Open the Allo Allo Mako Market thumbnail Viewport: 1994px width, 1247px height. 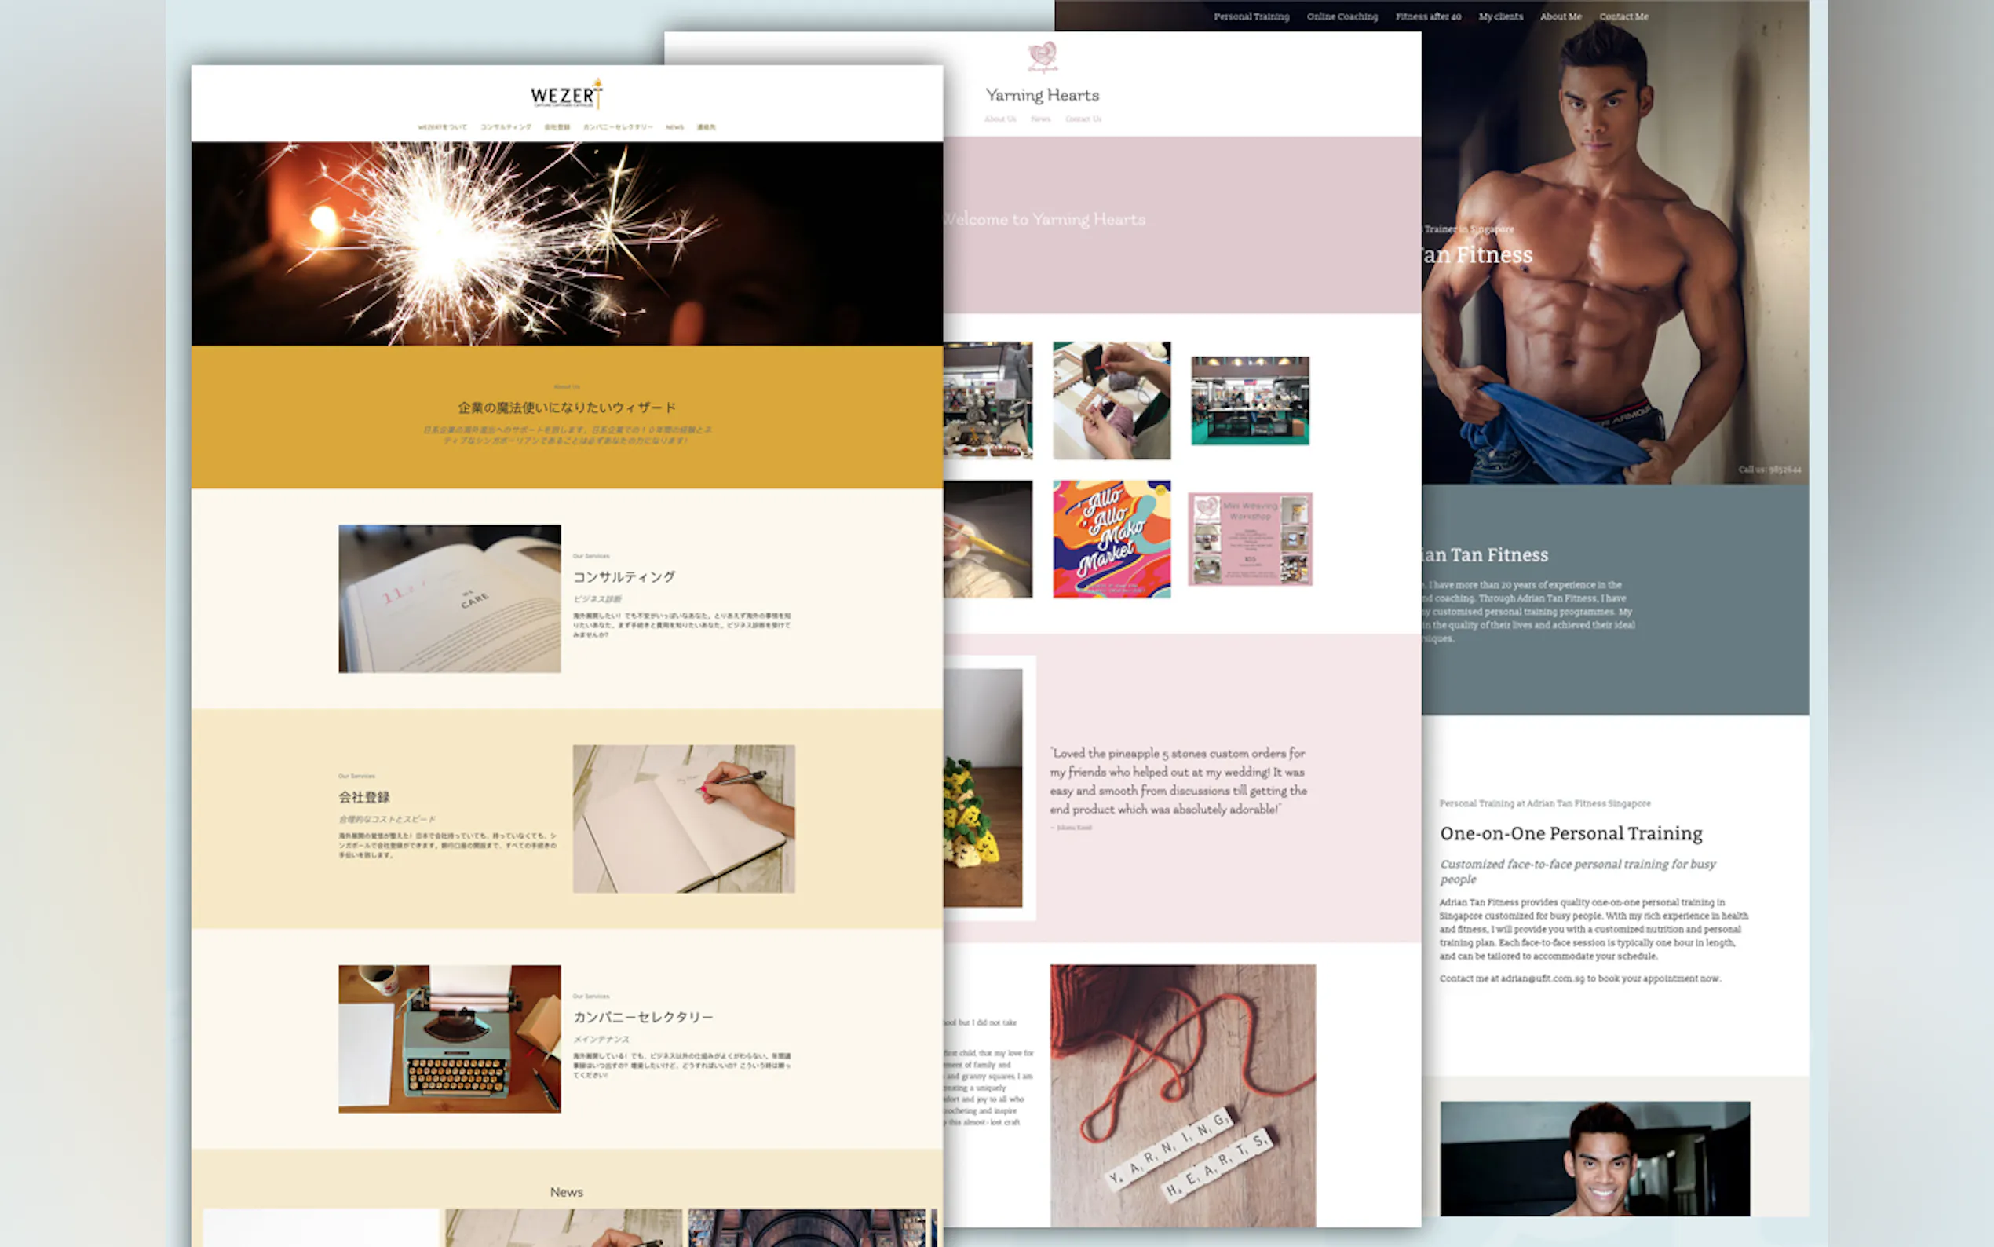[x=1110, y=539]
